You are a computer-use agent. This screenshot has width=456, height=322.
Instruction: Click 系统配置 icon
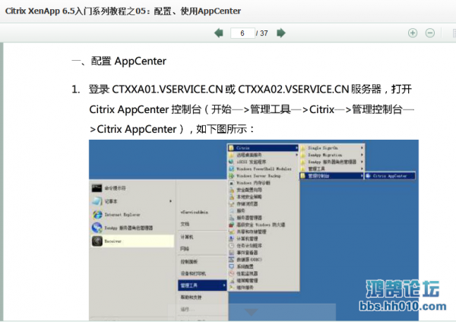[232, 267]
